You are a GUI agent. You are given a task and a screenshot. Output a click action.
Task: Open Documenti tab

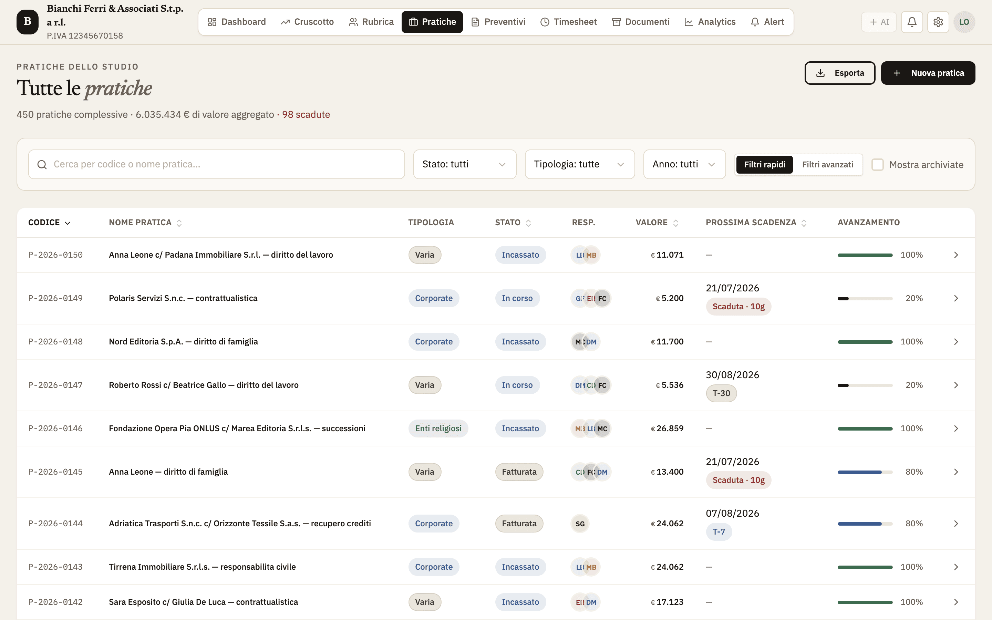coord(641,22)
